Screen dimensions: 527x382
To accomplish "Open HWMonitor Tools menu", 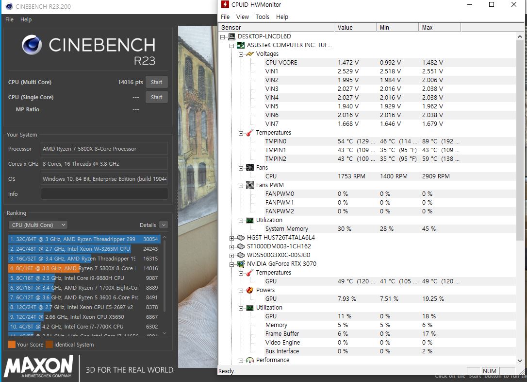I will tap(262, 17).
